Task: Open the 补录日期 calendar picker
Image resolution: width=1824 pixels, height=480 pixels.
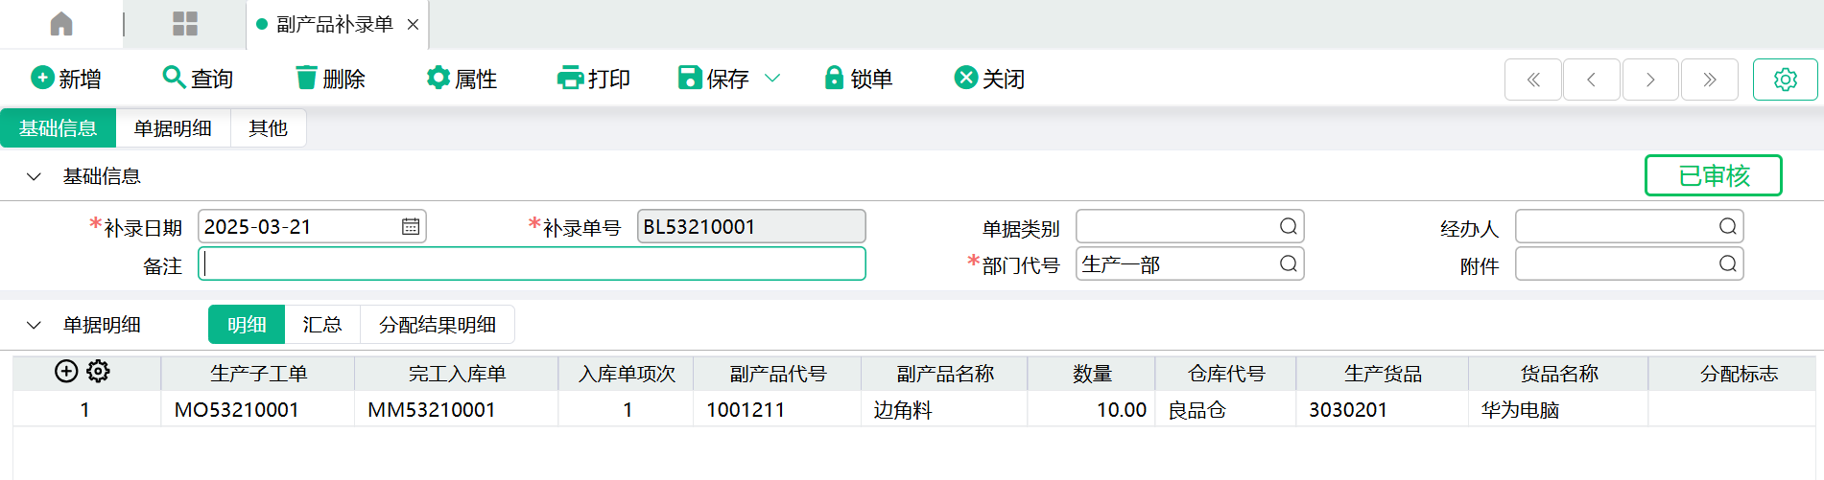Action: 411,227
